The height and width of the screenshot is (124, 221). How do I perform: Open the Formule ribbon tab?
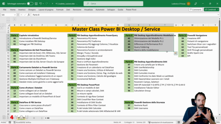(60, 10)
